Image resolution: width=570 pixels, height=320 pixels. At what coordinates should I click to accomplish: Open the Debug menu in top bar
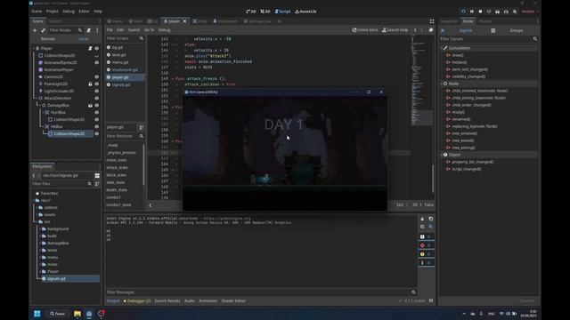pos(69,12)
